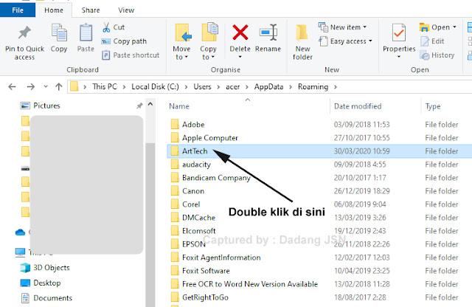Click the Copy ribbon icon
The width and height of the screenshot is (472, 307).
coord(59,32)
